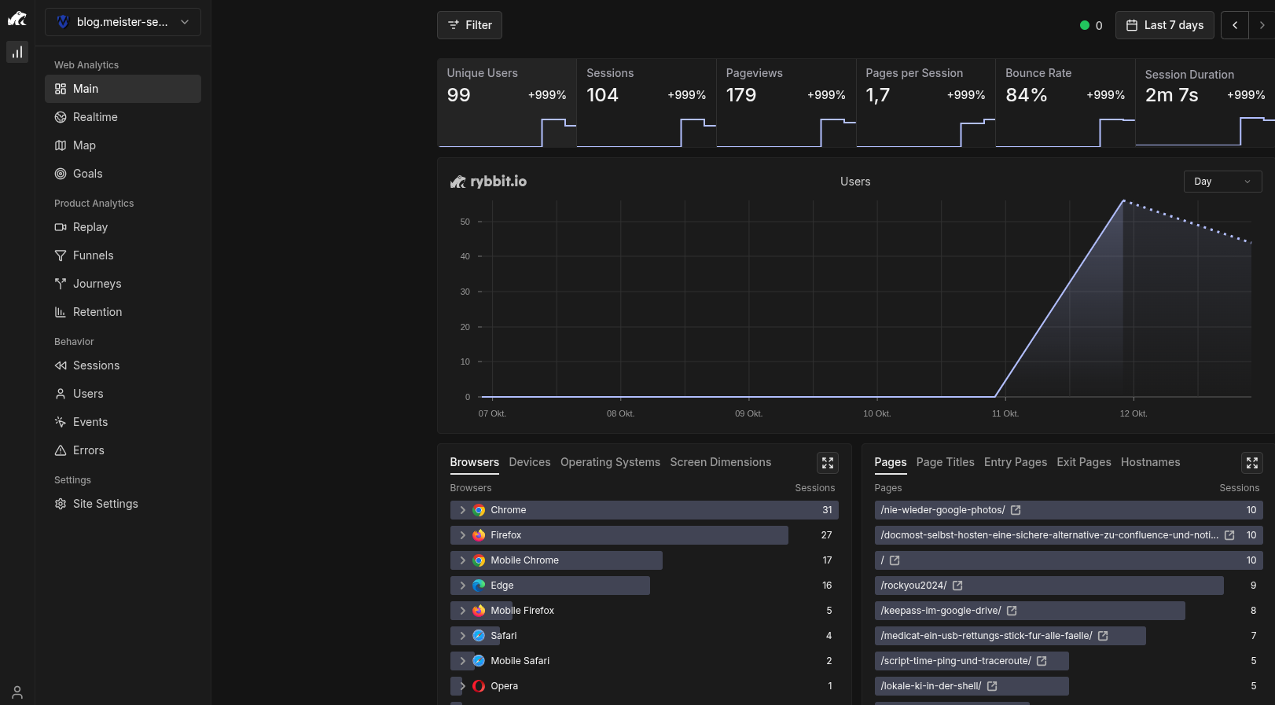
Task: Expand the Firefox browser row
Action: pyautogui.click(x=462, y=535)
